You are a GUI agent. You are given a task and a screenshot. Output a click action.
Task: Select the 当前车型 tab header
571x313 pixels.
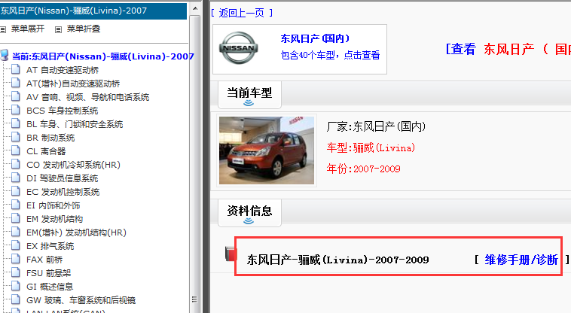point(249,93)
